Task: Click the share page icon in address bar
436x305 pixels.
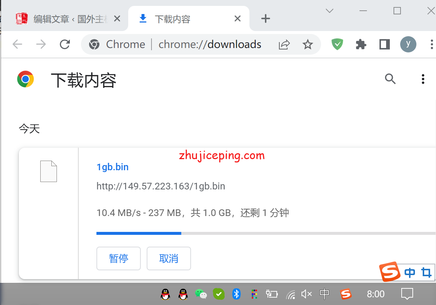Action: pos(284,44)
